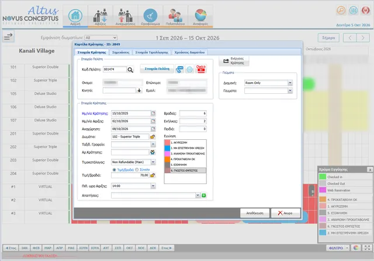374x261 pixels.
Task: Click the lock icon next to Δωμάτιο
Action: coord(153,137)
